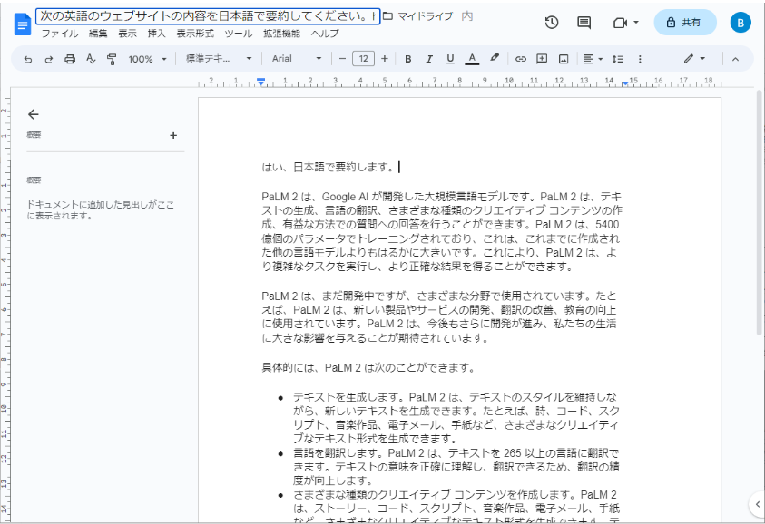The width and height of the screenshot is (765, 524).
Task: Open the text color picker
Action: 472,59
